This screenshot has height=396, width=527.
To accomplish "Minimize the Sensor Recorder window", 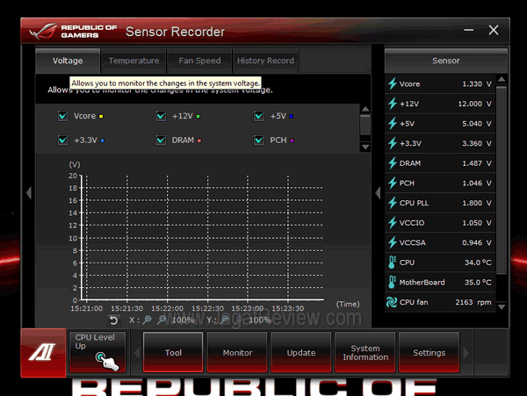I will coord(468,30).
